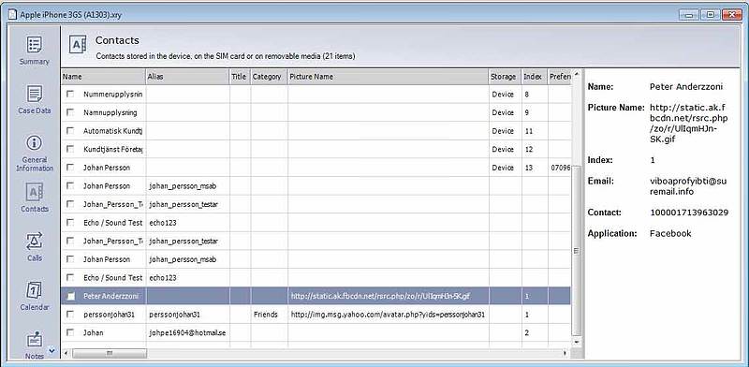
Task: Click the Facebook application value
Action: 670,234
